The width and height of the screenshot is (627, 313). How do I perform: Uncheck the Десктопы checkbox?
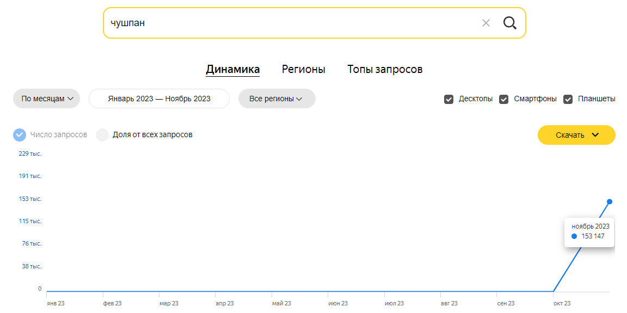(x=448, y=99)
